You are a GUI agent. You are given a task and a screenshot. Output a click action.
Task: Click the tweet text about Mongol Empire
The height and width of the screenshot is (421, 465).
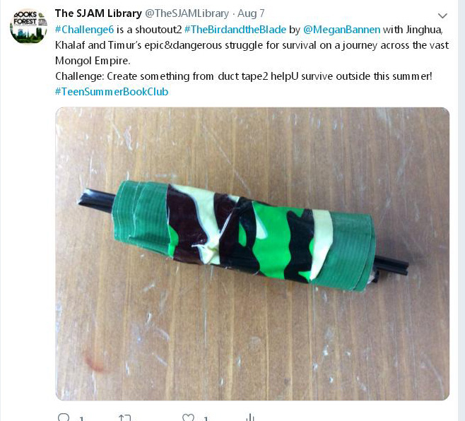[252, 45]
